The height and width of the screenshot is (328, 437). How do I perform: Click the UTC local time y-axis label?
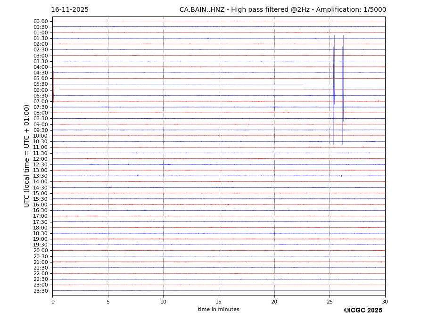coord(27,156)
